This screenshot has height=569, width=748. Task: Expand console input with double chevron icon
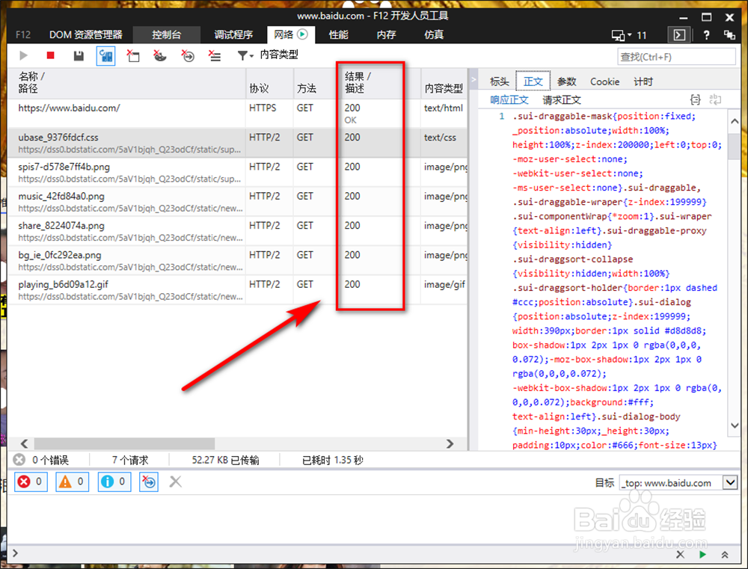pyautogui.click(x=725, y=554)
